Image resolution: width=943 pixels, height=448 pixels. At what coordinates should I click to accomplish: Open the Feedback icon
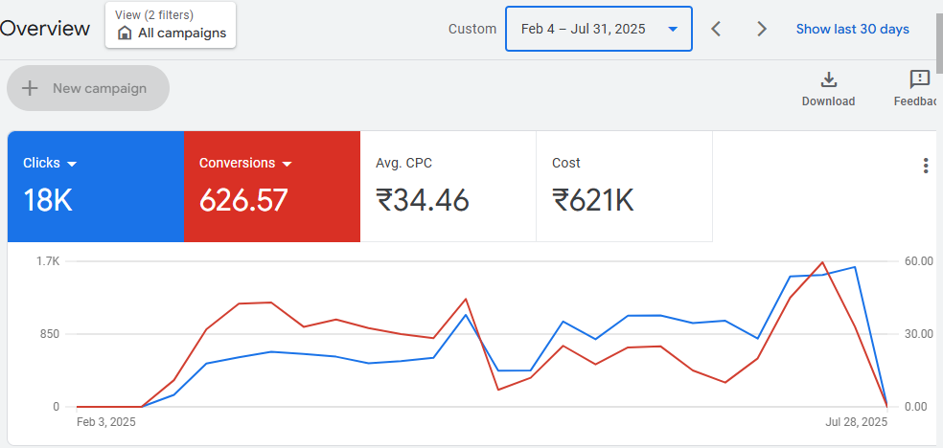[919, 79]
